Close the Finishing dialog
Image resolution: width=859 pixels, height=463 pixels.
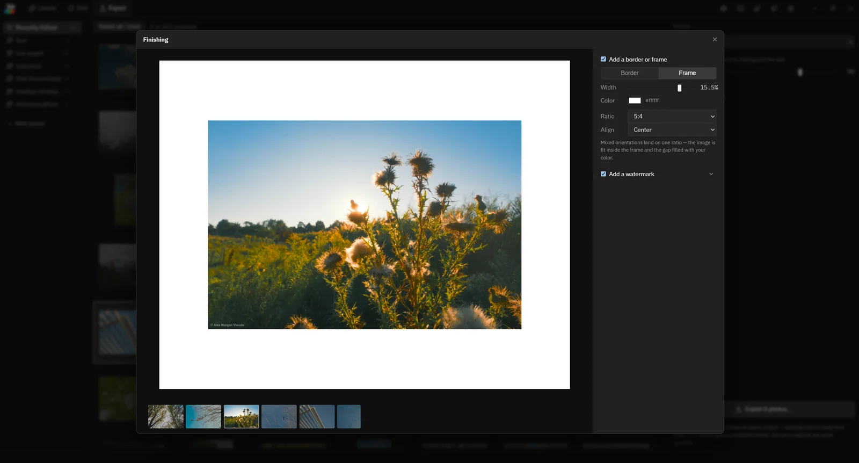coord(715,39)
